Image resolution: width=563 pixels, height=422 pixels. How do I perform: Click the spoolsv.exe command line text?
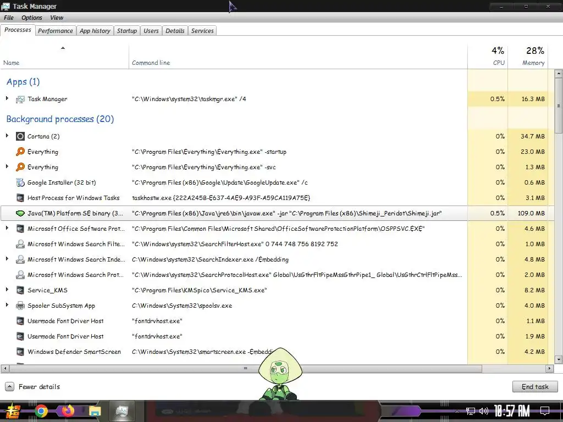[x=181, y=306]
